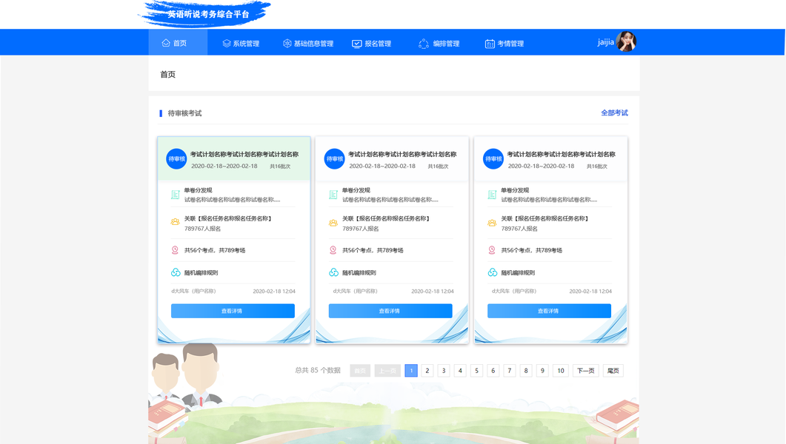Viewport: 786px width, 444px height.
Task: Click the 报名管理 checkmark screen icon
Action: [x=356, y=44]
